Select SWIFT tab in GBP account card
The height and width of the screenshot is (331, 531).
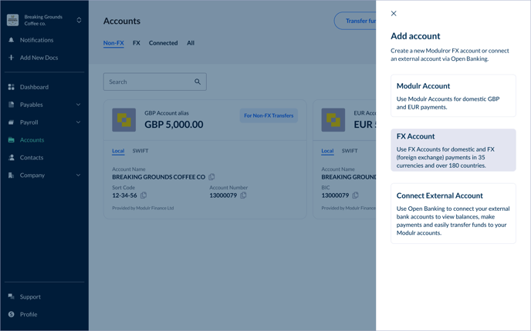click(140, 151)
